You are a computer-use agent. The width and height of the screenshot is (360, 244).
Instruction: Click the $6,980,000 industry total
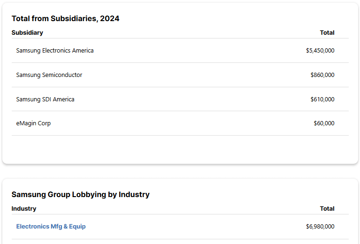click(320, 227)
